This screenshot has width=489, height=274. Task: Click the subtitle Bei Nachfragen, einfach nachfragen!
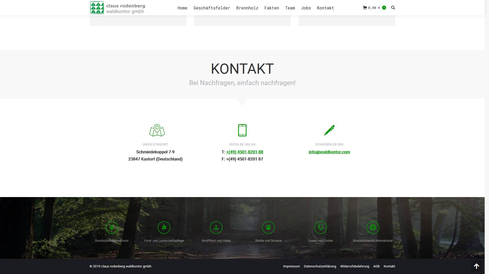tap(242, 83)
